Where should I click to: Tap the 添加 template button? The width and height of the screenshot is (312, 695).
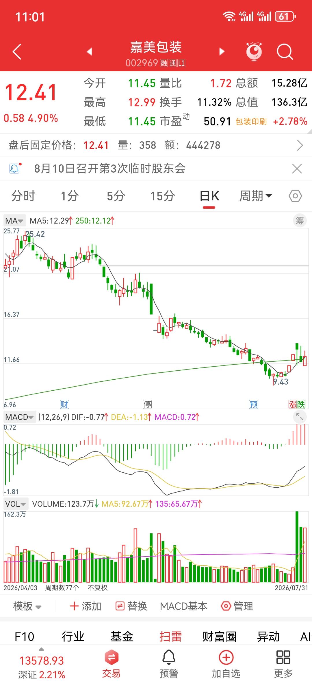pyautogui.click(x=86, y=606)
